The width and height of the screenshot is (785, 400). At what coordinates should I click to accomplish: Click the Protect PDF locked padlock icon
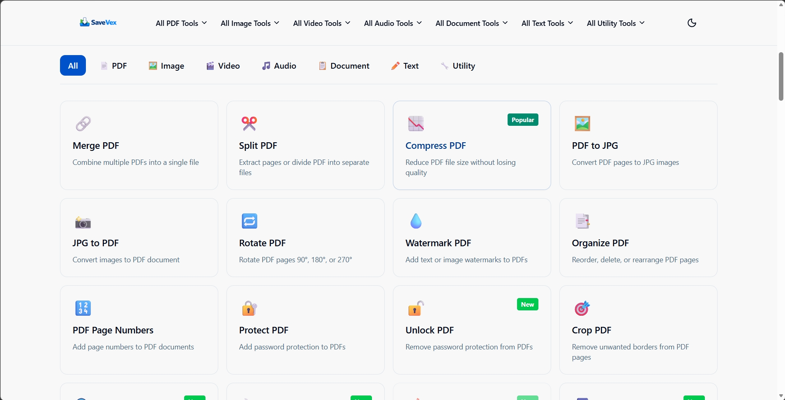tap(249, 308)
